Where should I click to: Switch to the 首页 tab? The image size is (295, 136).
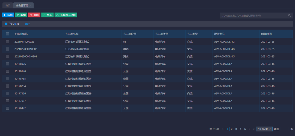coord(8,5)
